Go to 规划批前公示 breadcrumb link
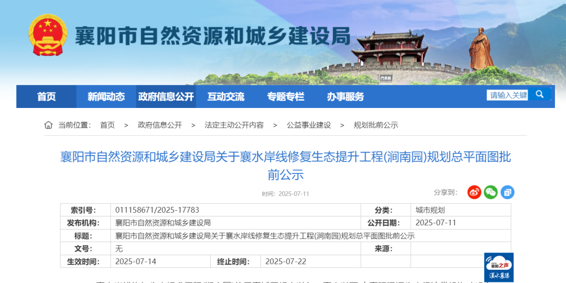 pos(376,125)
